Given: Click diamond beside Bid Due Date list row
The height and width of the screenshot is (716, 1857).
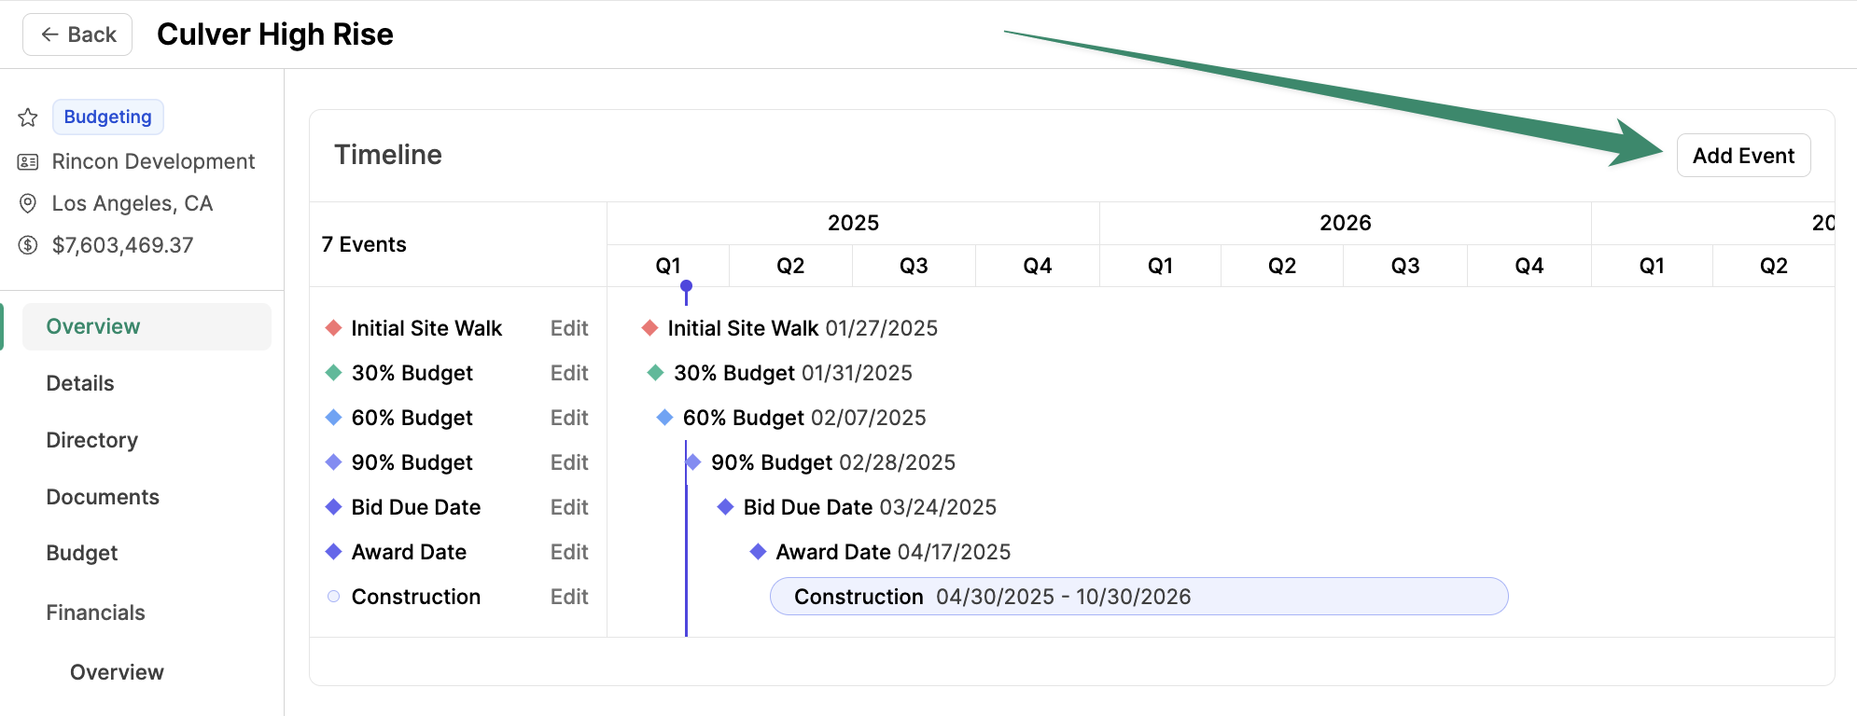Looking at the screenshot, I should (x=333, y=507).
